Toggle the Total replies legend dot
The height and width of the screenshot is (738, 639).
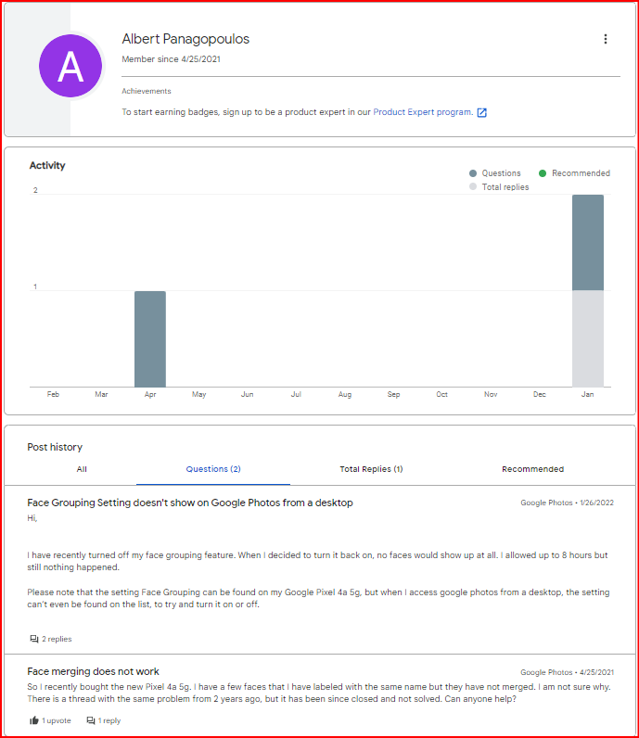tap(473, 186)
